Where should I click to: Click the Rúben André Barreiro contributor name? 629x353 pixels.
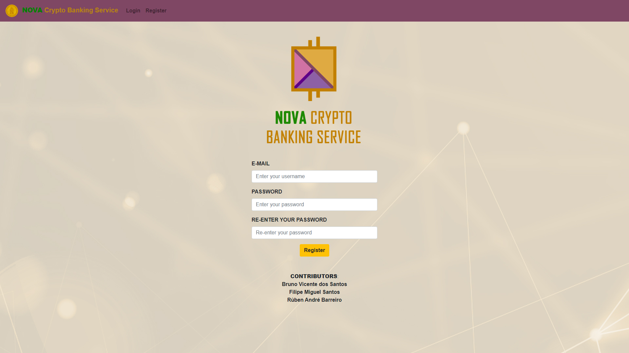(x=314, y=300)
